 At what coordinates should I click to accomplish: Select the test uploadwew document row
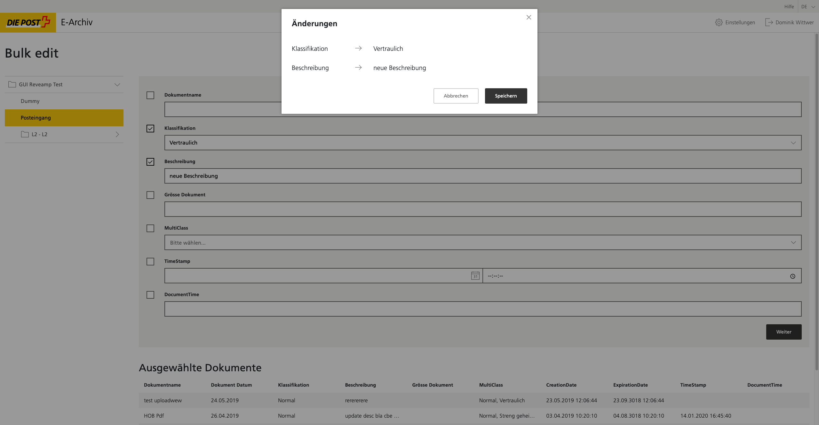[474, 400]
